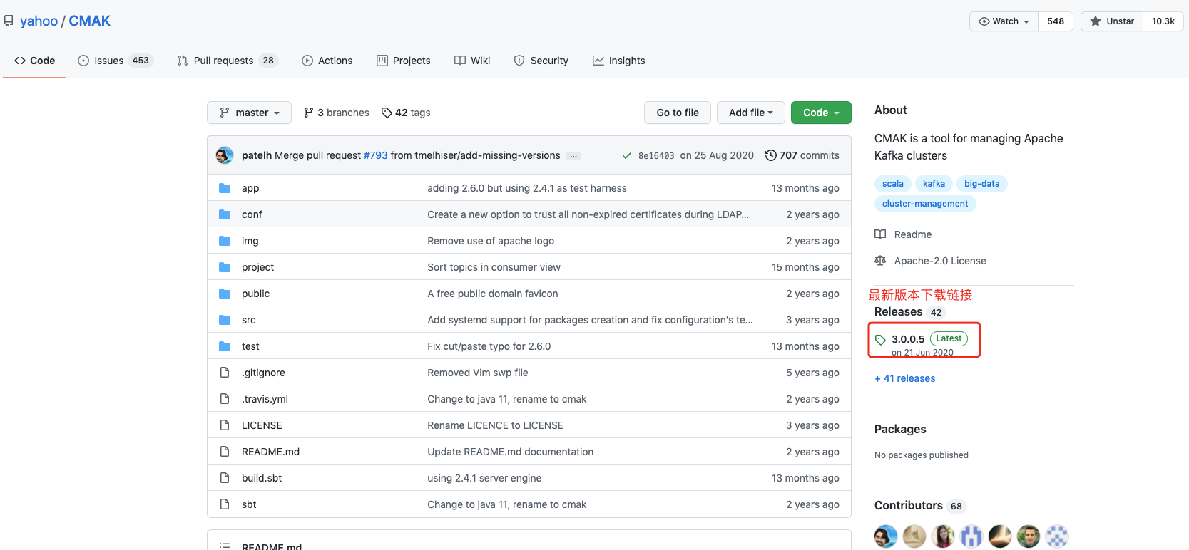
Task: Open the Add file dropdown
Action: (750, 113)
